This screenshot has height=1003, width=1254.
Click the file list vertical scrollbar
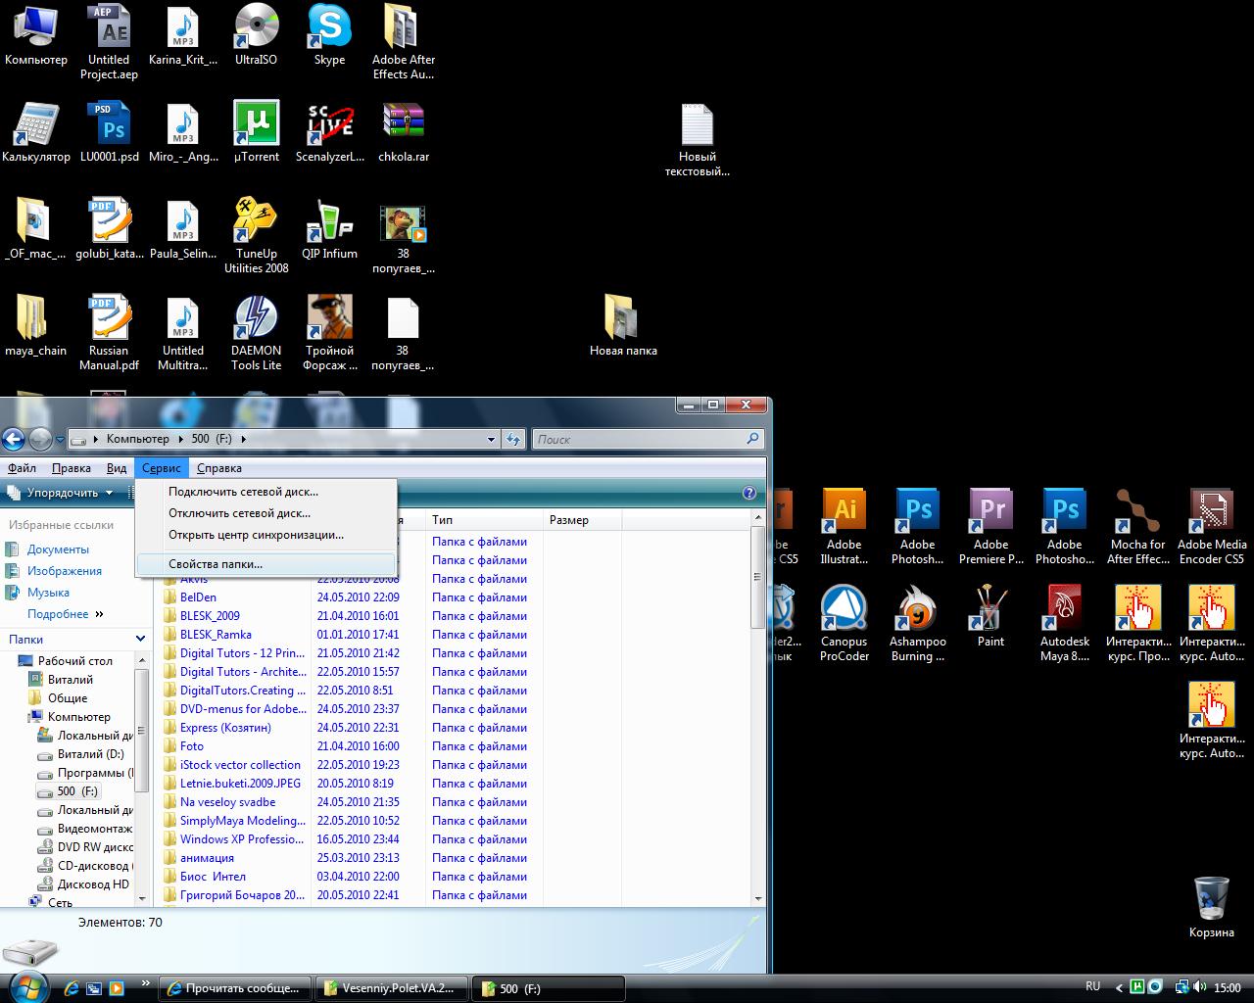pyautogui.click(x=758, y=578)
